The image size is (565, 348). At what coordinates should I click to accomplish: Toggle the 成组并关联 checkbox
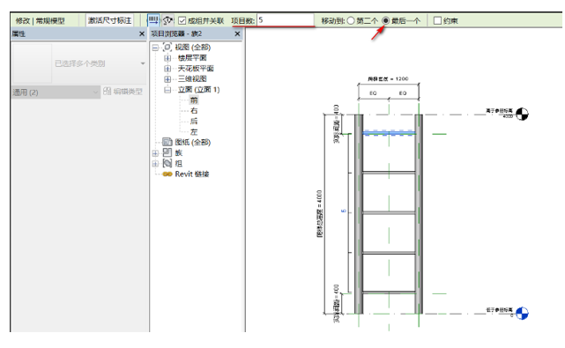tap(182, 21)
